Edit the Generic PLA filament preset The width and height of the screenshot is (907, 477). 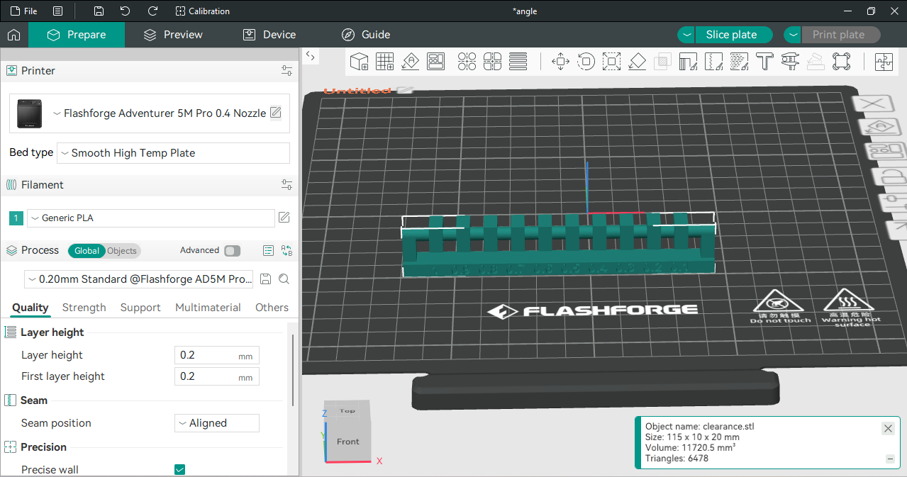[284, 218]
